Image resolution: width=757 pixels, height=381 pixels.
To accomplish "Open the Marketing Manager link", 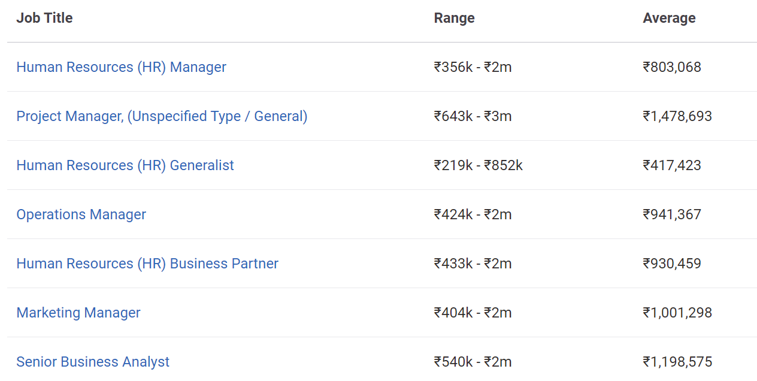I will (78, 313).
